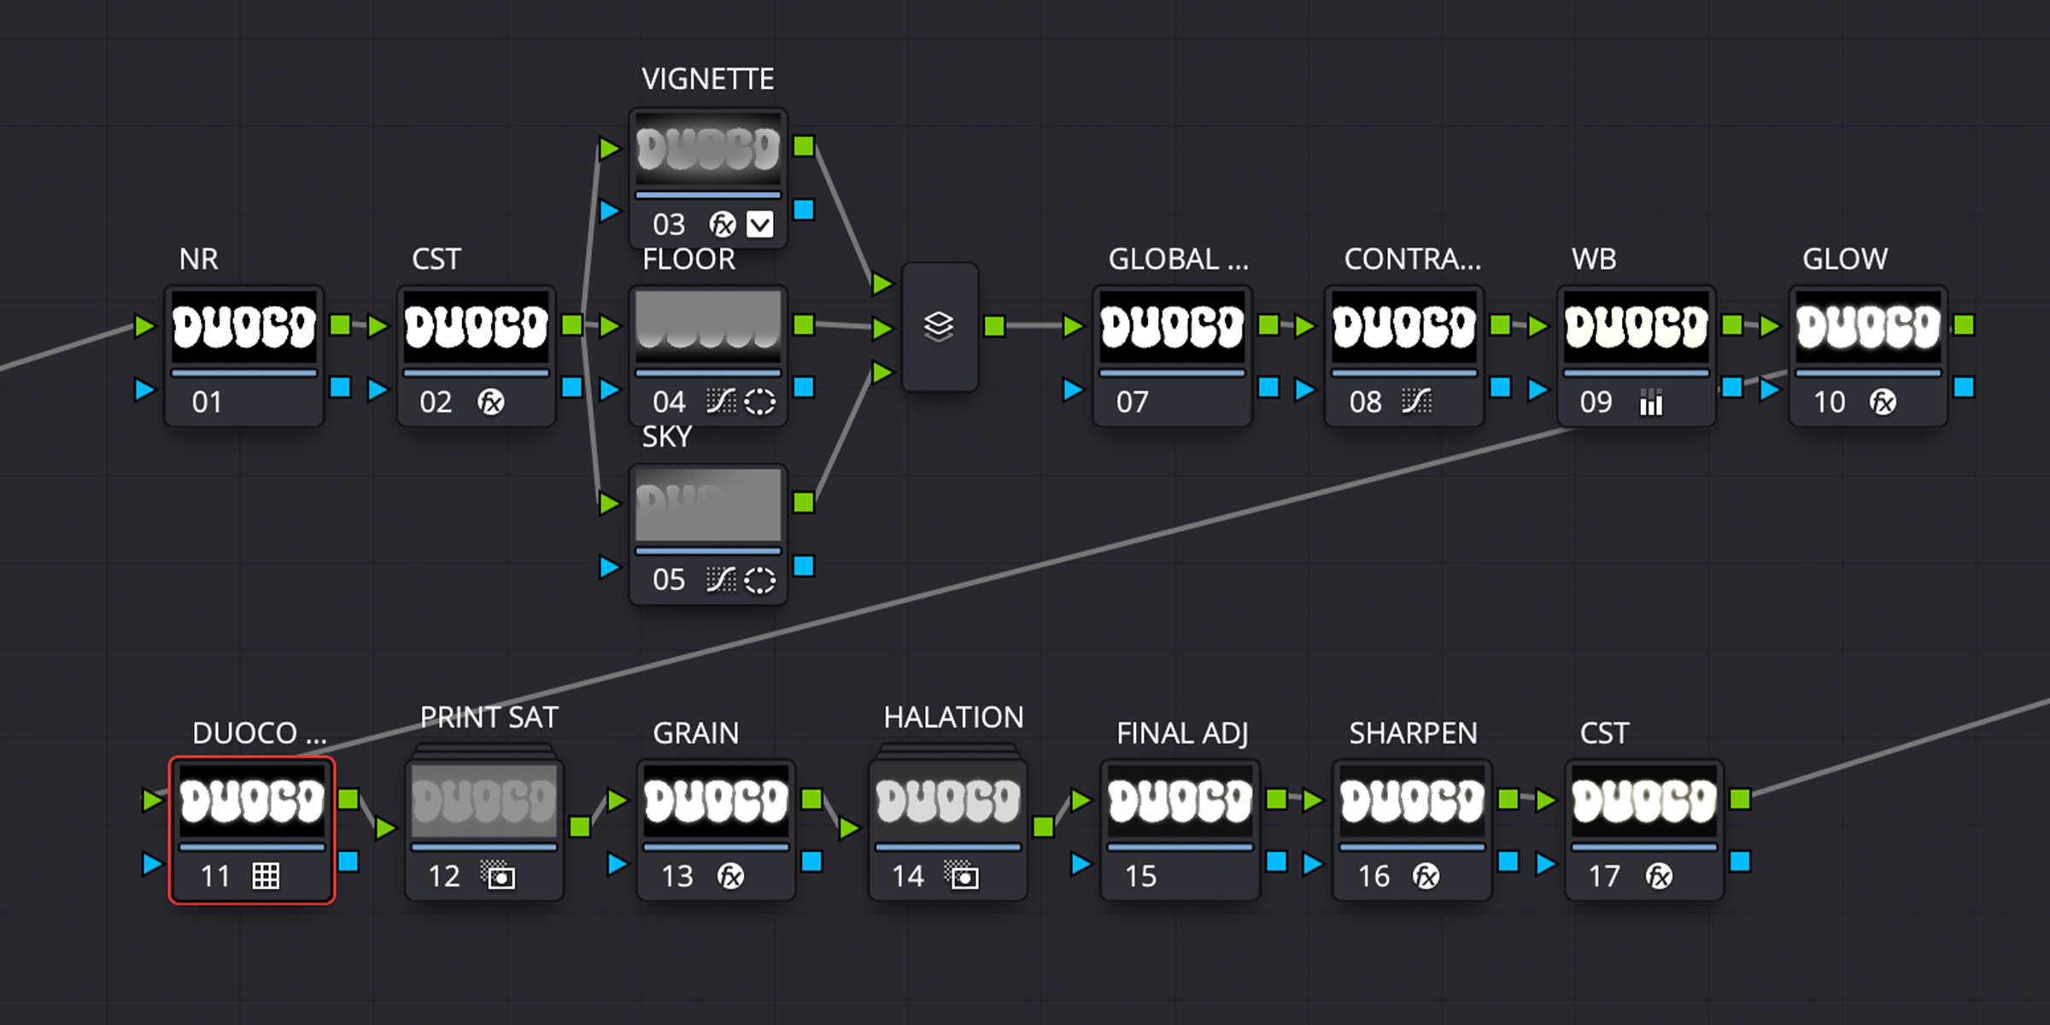Click the blue key input of node 07 Global
Viewport: 2050px width, 1025px height.
(1073, 389)
